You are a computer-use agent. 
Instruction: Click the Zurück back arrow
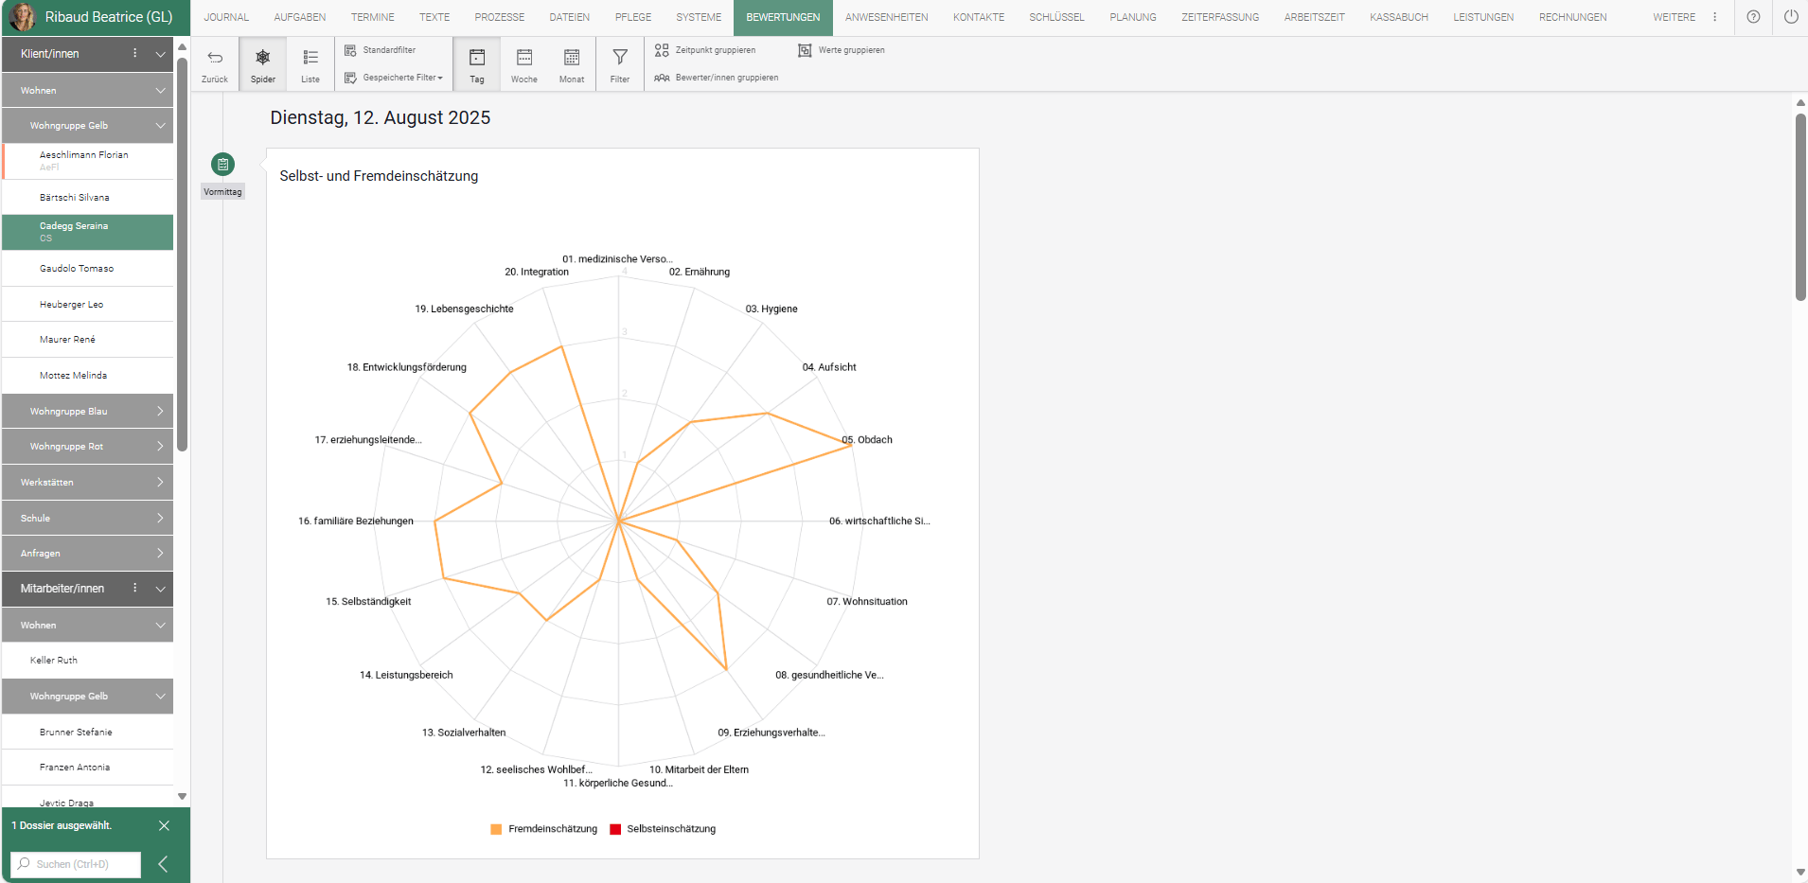(x=215, y=64)
